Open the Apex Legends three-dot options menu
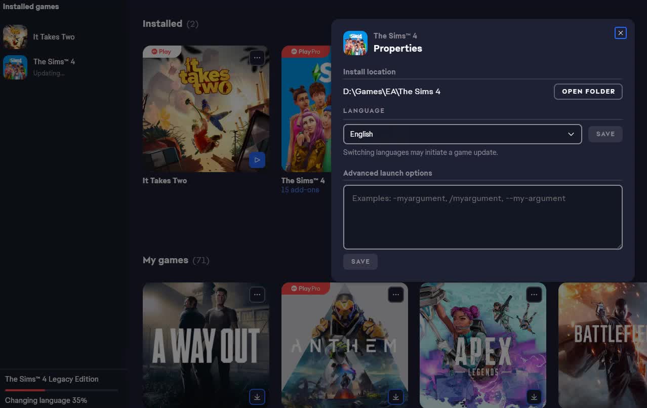Image resolution: width=647 pixels, height=408 pixels. (x=534, y=294)
